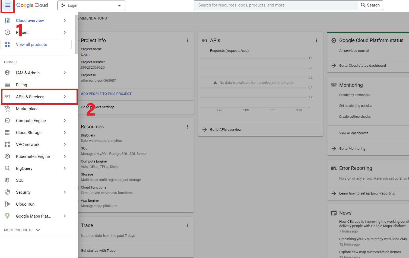Expand the Cloud Storage submenu chevron

pyautogui.click(x=65, y=132)
